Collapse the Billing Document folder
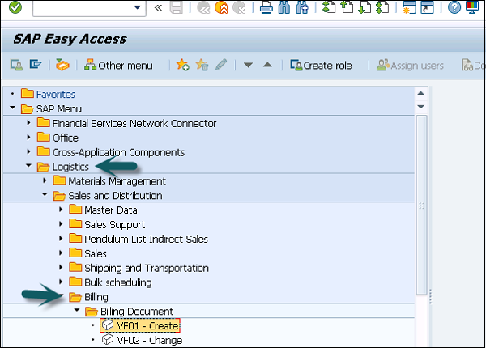Screen dimensions: 486x348 (x=76, y=312)
